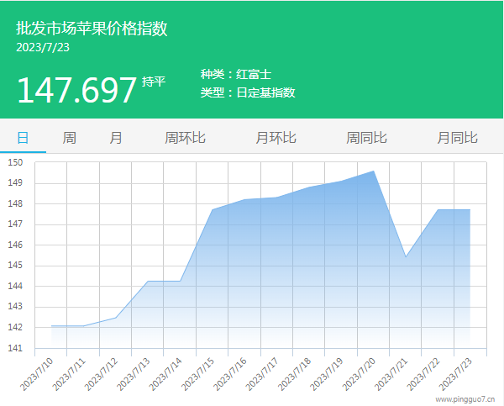Screen dimensions: 504x406
Task: Click the 批发市场苹果价格指数 title
Action: pyautogui.click(x=92, y=29)
